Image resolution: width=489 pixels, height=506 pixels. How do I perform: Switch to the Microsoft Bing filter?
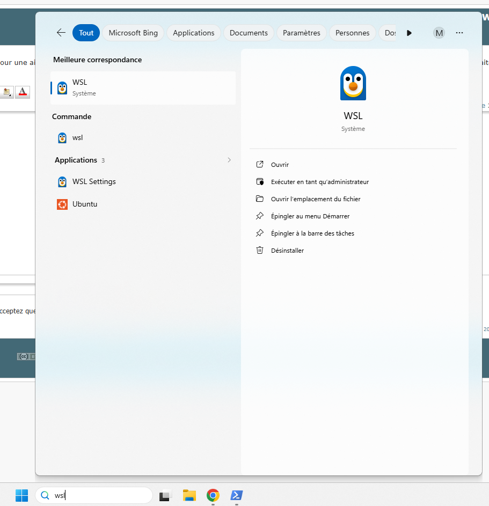[x=133, y=33]
